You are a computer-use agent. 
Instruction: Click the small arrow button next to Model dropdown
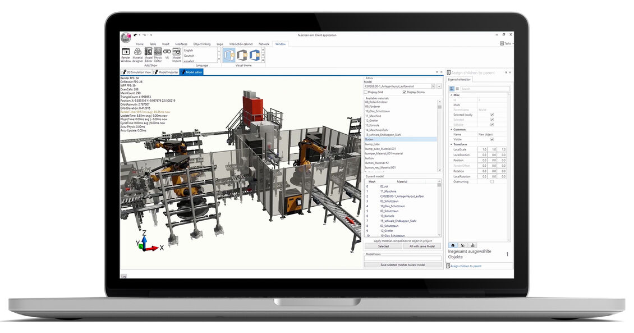439,86
